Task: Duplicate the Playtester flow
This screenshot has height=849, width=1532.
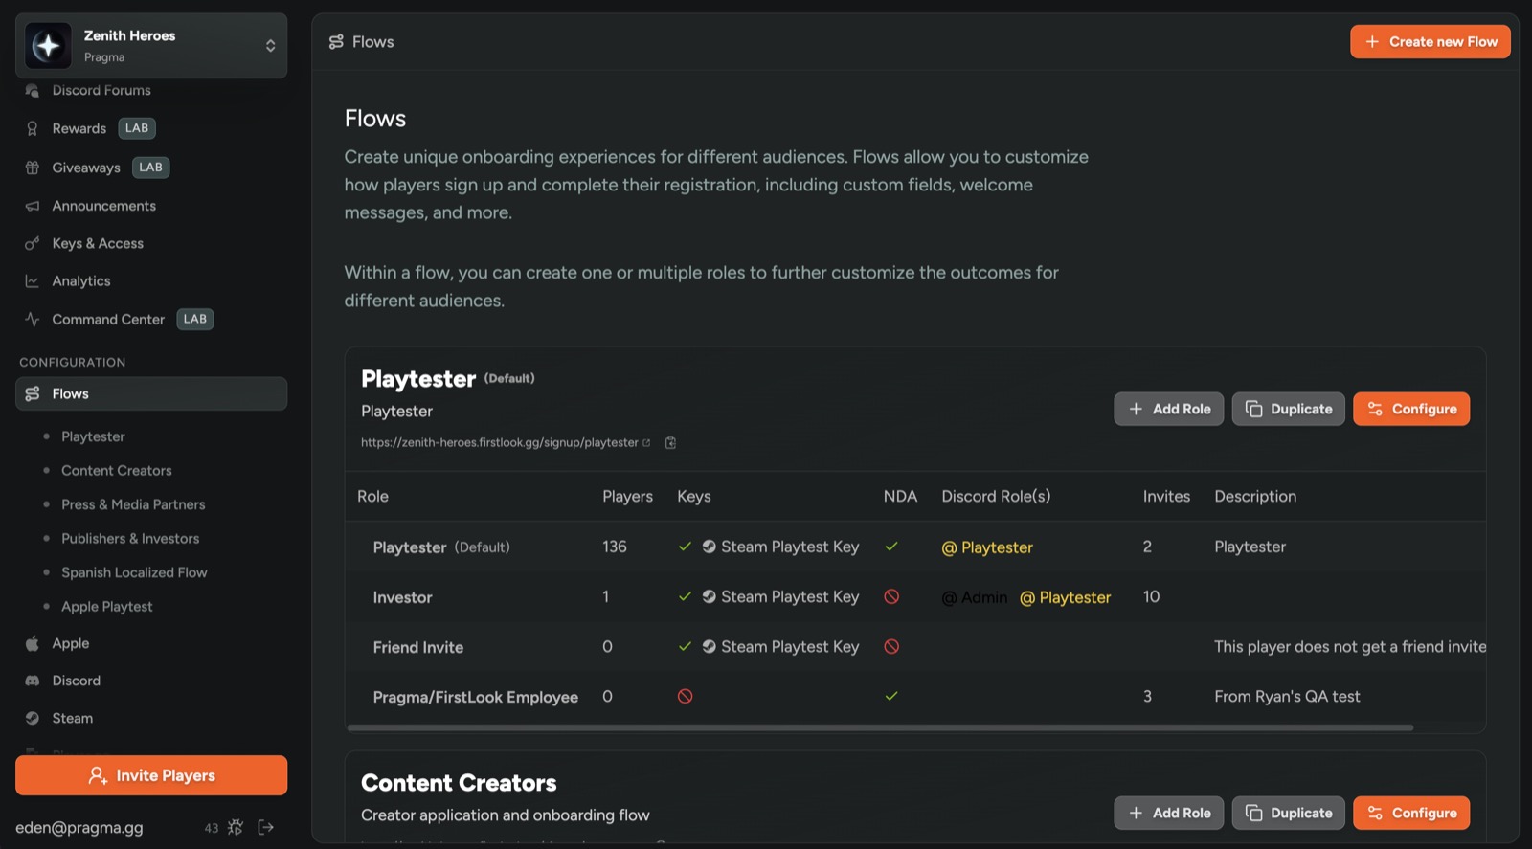Action: coord(1288,409)
